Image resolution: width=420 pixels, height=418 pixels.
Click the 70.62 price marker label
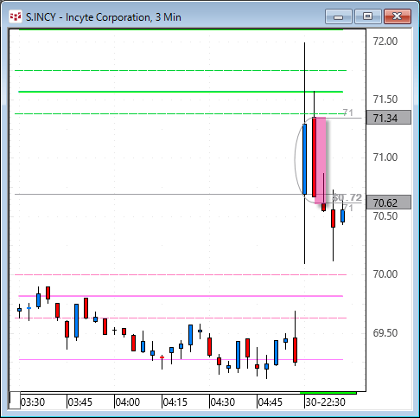coord(388,203)
